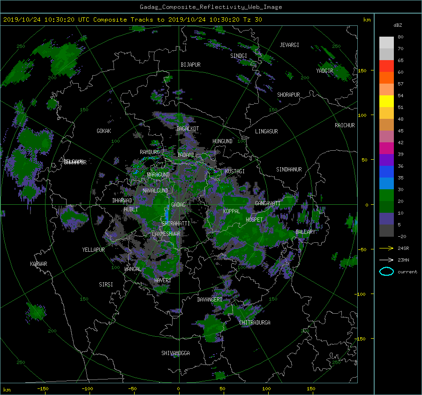
Task: Click the BALLARY city label
Action: [305, 232]
